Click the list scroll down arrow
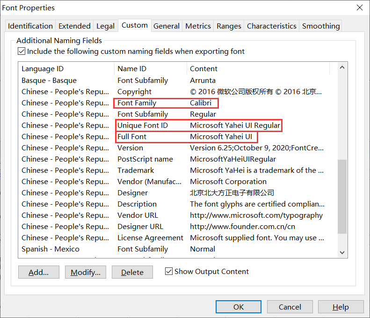Image resolution: width=370 pixels, height=318 pixels. [x=342, y=252]
